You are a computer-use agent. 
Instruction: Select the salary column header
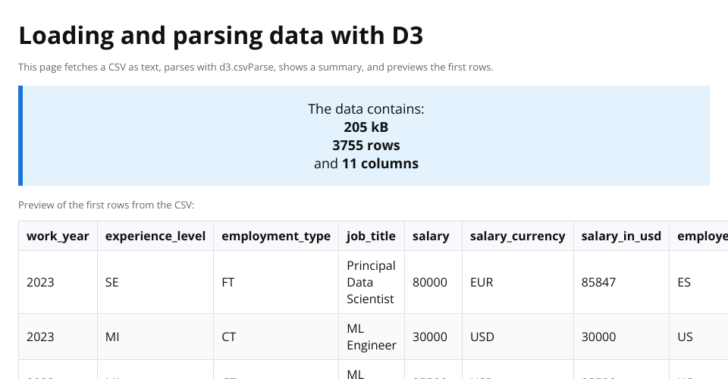point(431,236)
